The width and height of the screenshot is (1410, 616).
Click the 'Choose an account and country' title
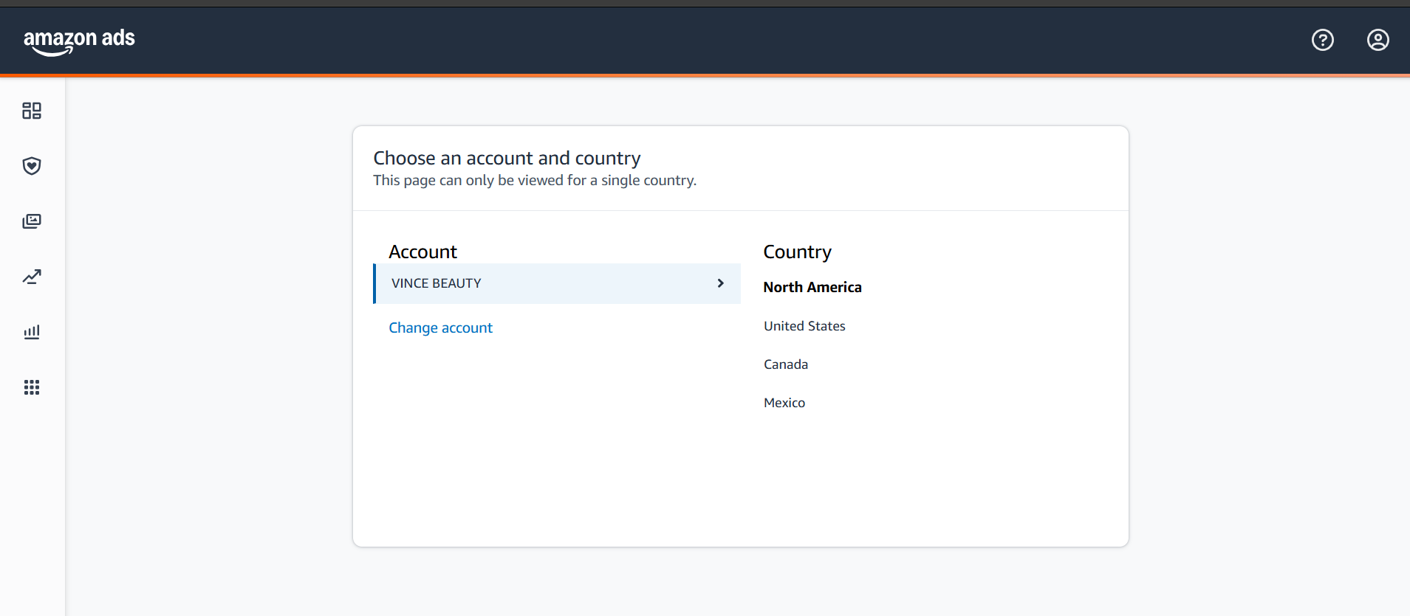click(x=507, y=158)
